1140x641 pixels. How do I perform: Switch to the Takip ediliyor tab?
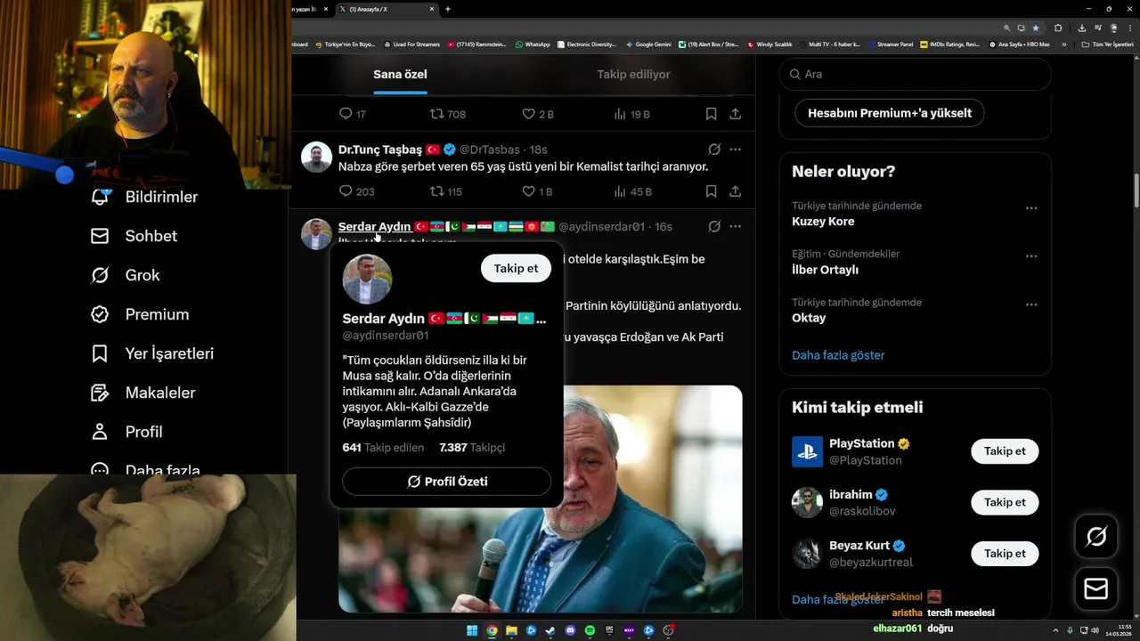pyautogui.click(x=633, y=75)
